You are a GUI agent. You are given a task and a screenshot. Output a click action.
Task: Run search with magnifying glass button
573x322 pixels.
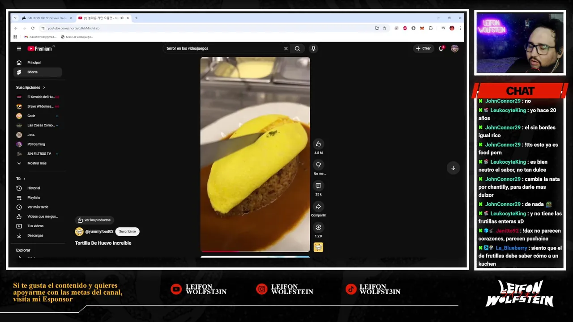pyautogui.click(x=297, y=48)
